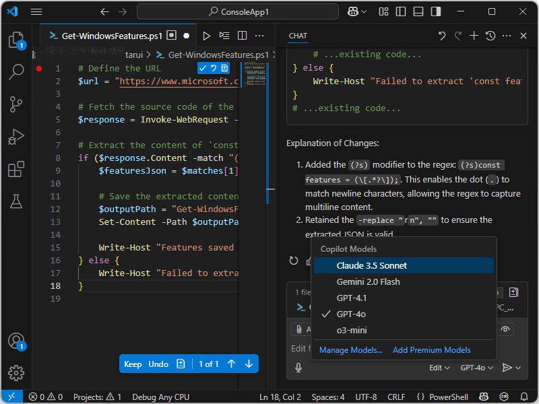Click the Keep button to accept changes
539x404 pixels.
133,364
